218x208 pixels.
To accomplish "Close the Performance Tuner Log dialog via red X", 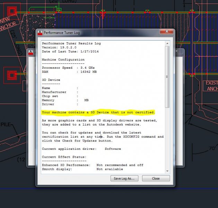I will pos(167,32).
